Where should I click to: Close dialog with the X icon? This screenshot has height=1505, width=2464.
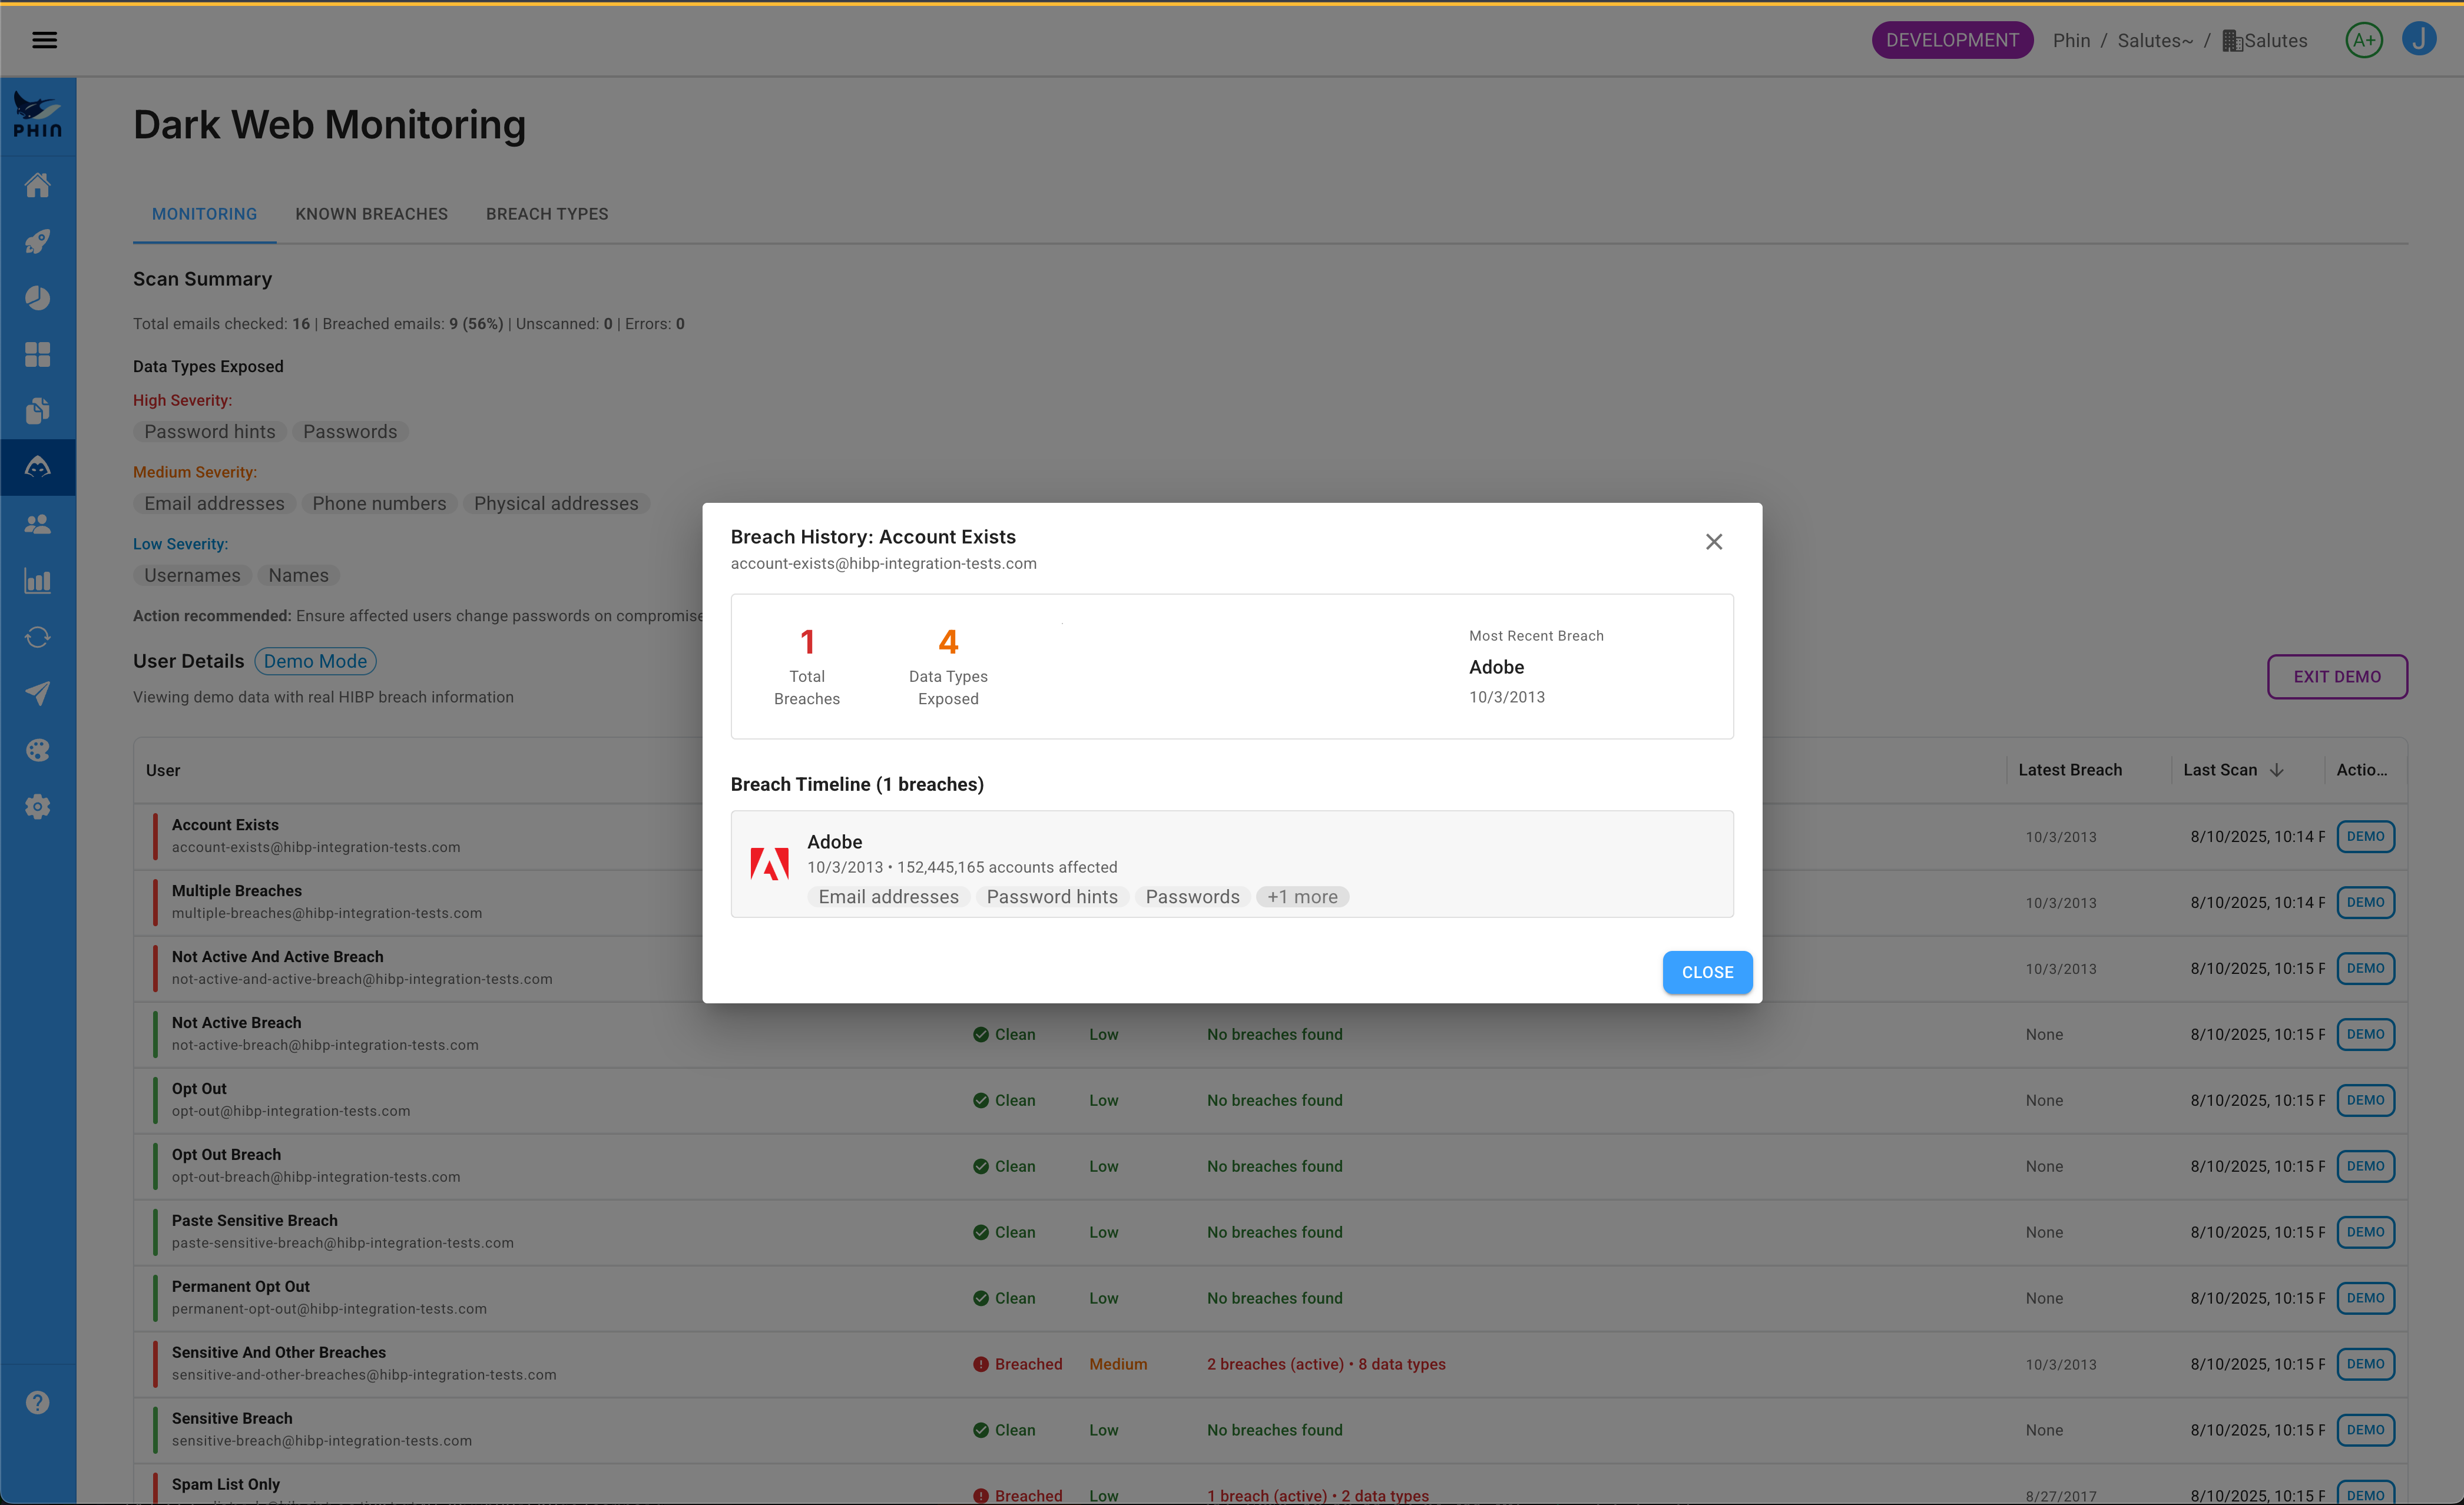click(1713, 541)
